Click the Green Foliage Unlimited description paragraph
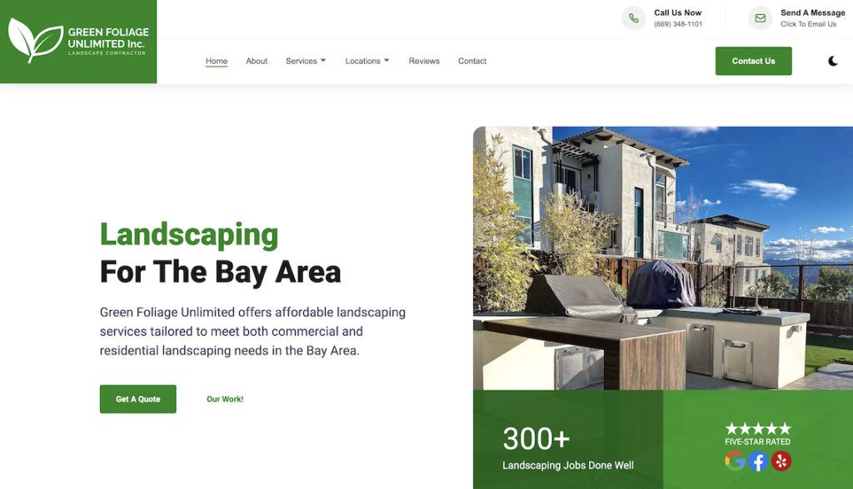 pyautogui.click(x=252, y=332)
